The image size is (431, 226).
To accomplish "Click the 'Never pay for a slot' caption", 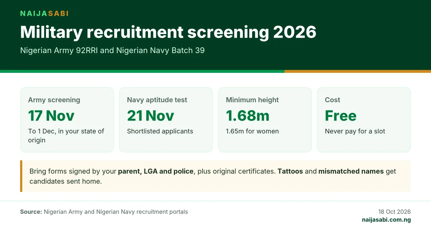I will [x=355, y=131].
